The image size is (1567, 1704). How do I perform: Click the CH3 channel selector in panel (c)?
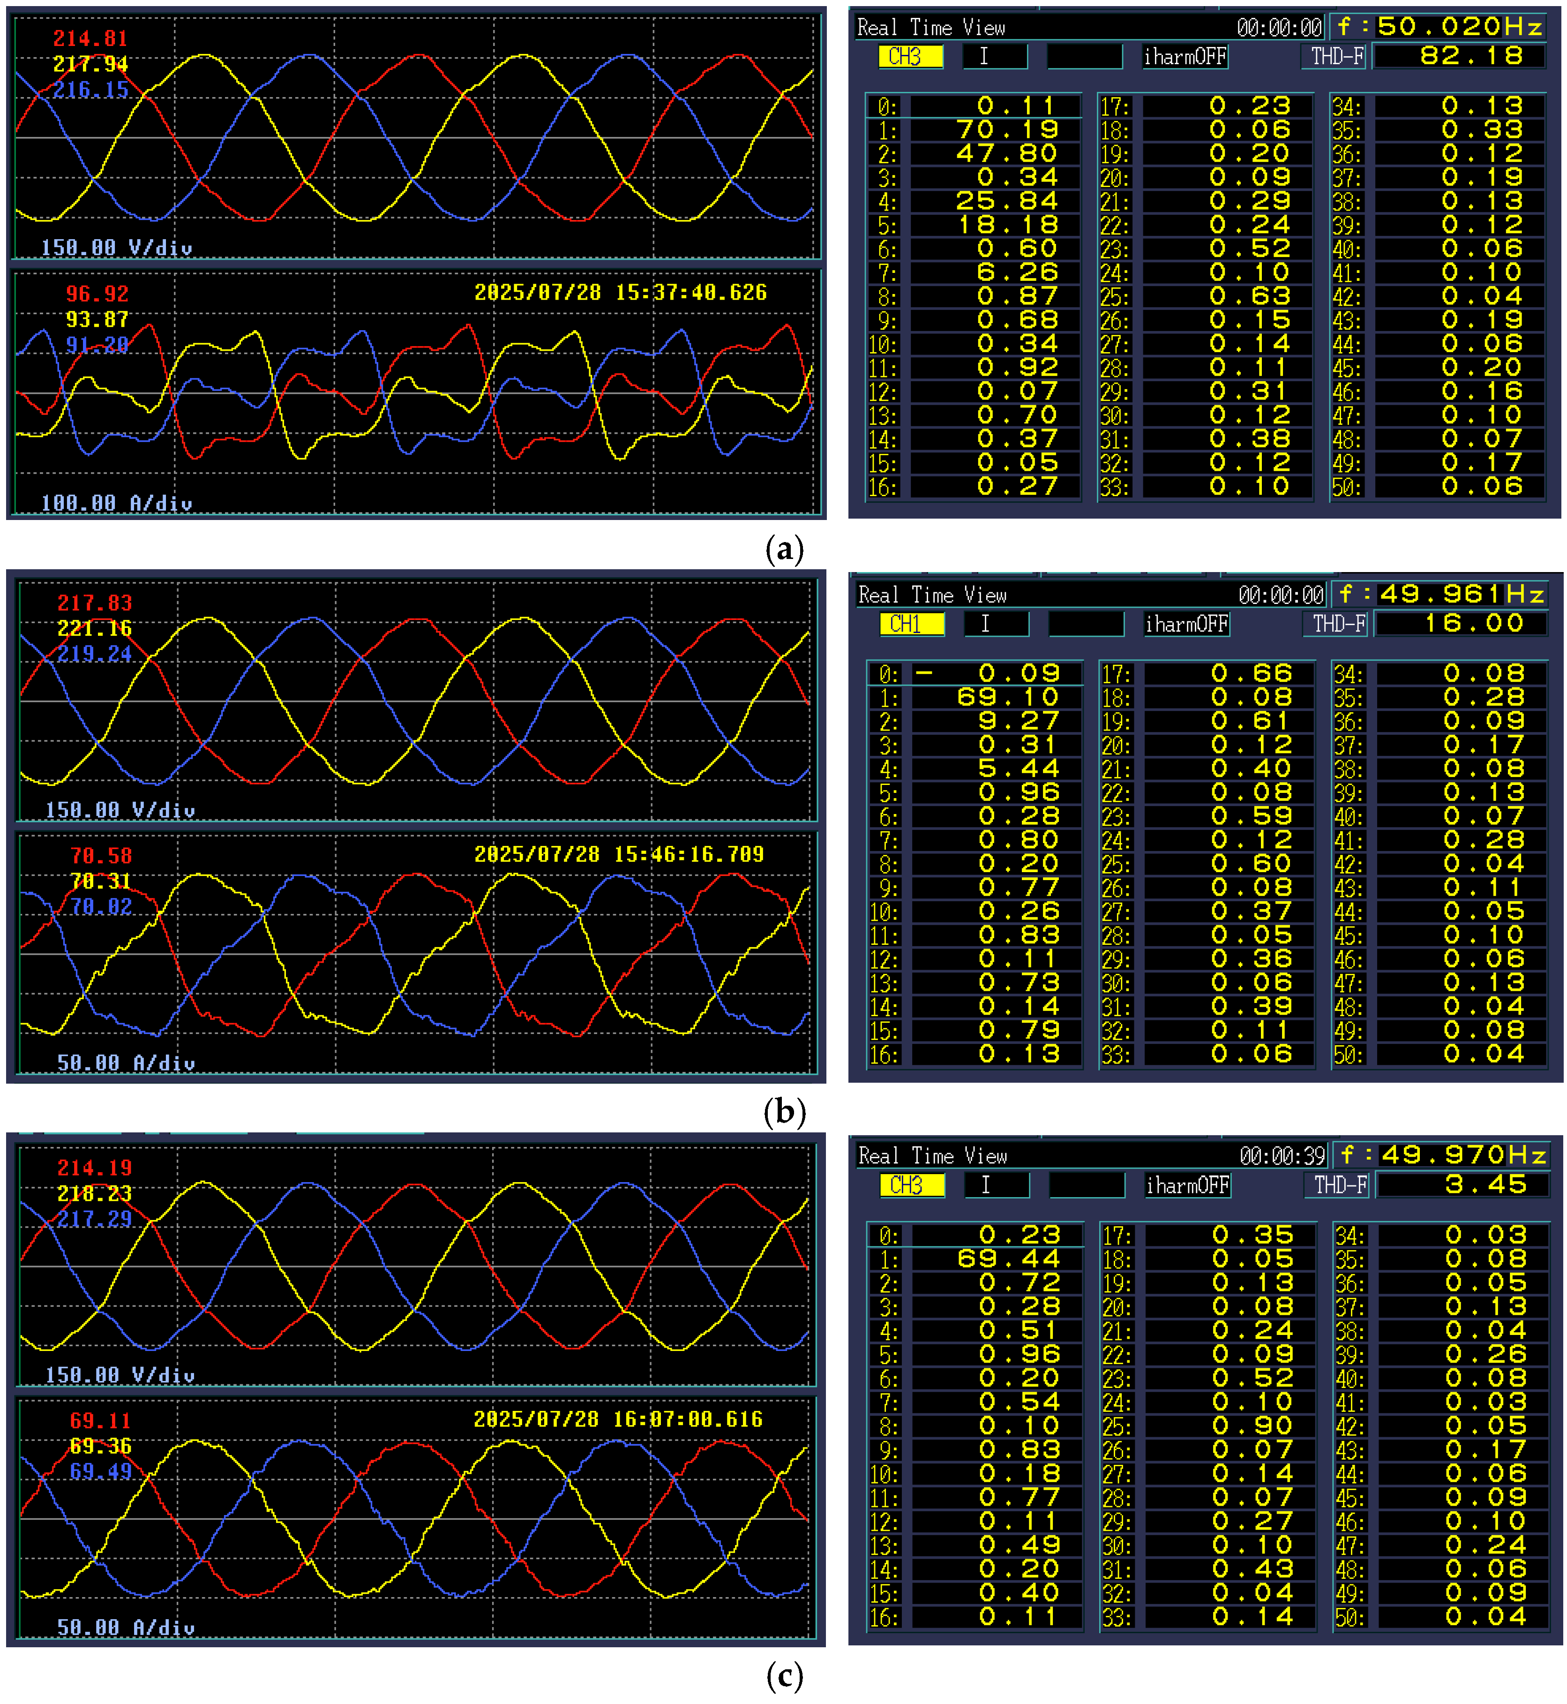pyautogui.click(x=912, y=1186)
